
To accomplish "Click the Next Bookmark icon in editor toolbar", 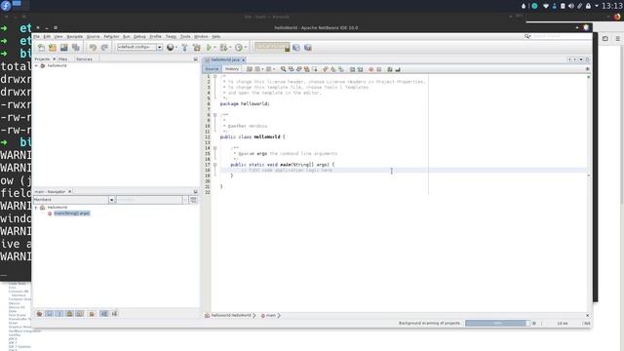I will (x=333, y=69).
